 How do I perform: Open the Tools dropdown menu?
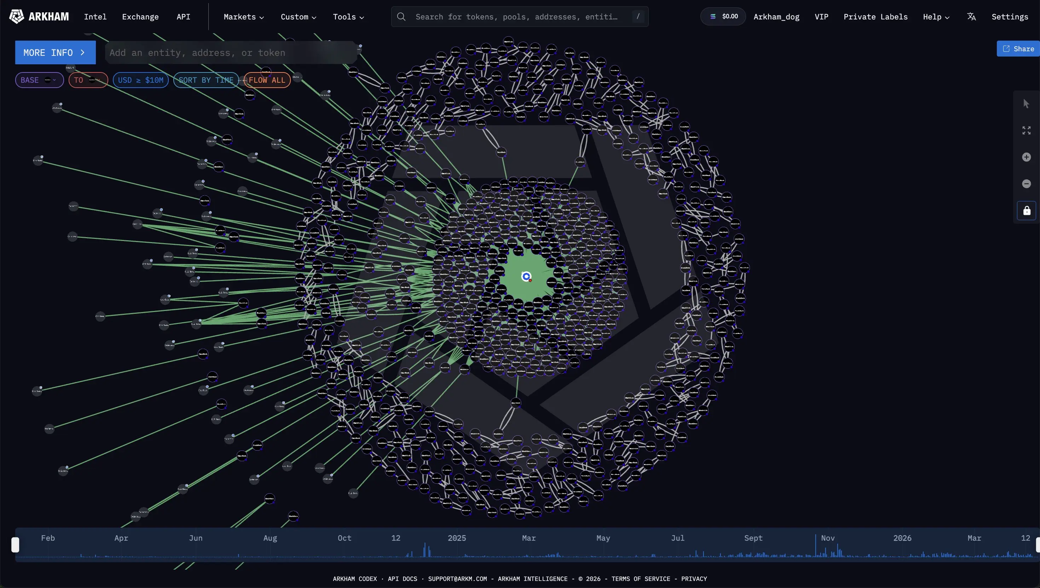(348, 17)
